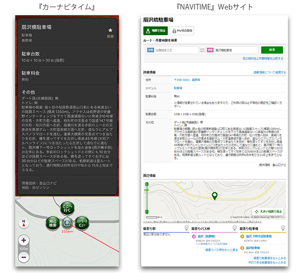Open 予約できる駐車場をもっとみる link
The image size is (304, 273).
tap(267, 263)
